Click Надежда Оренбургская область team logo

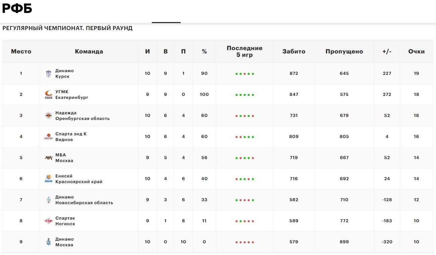pyautogui.click(x=49, y=116)
